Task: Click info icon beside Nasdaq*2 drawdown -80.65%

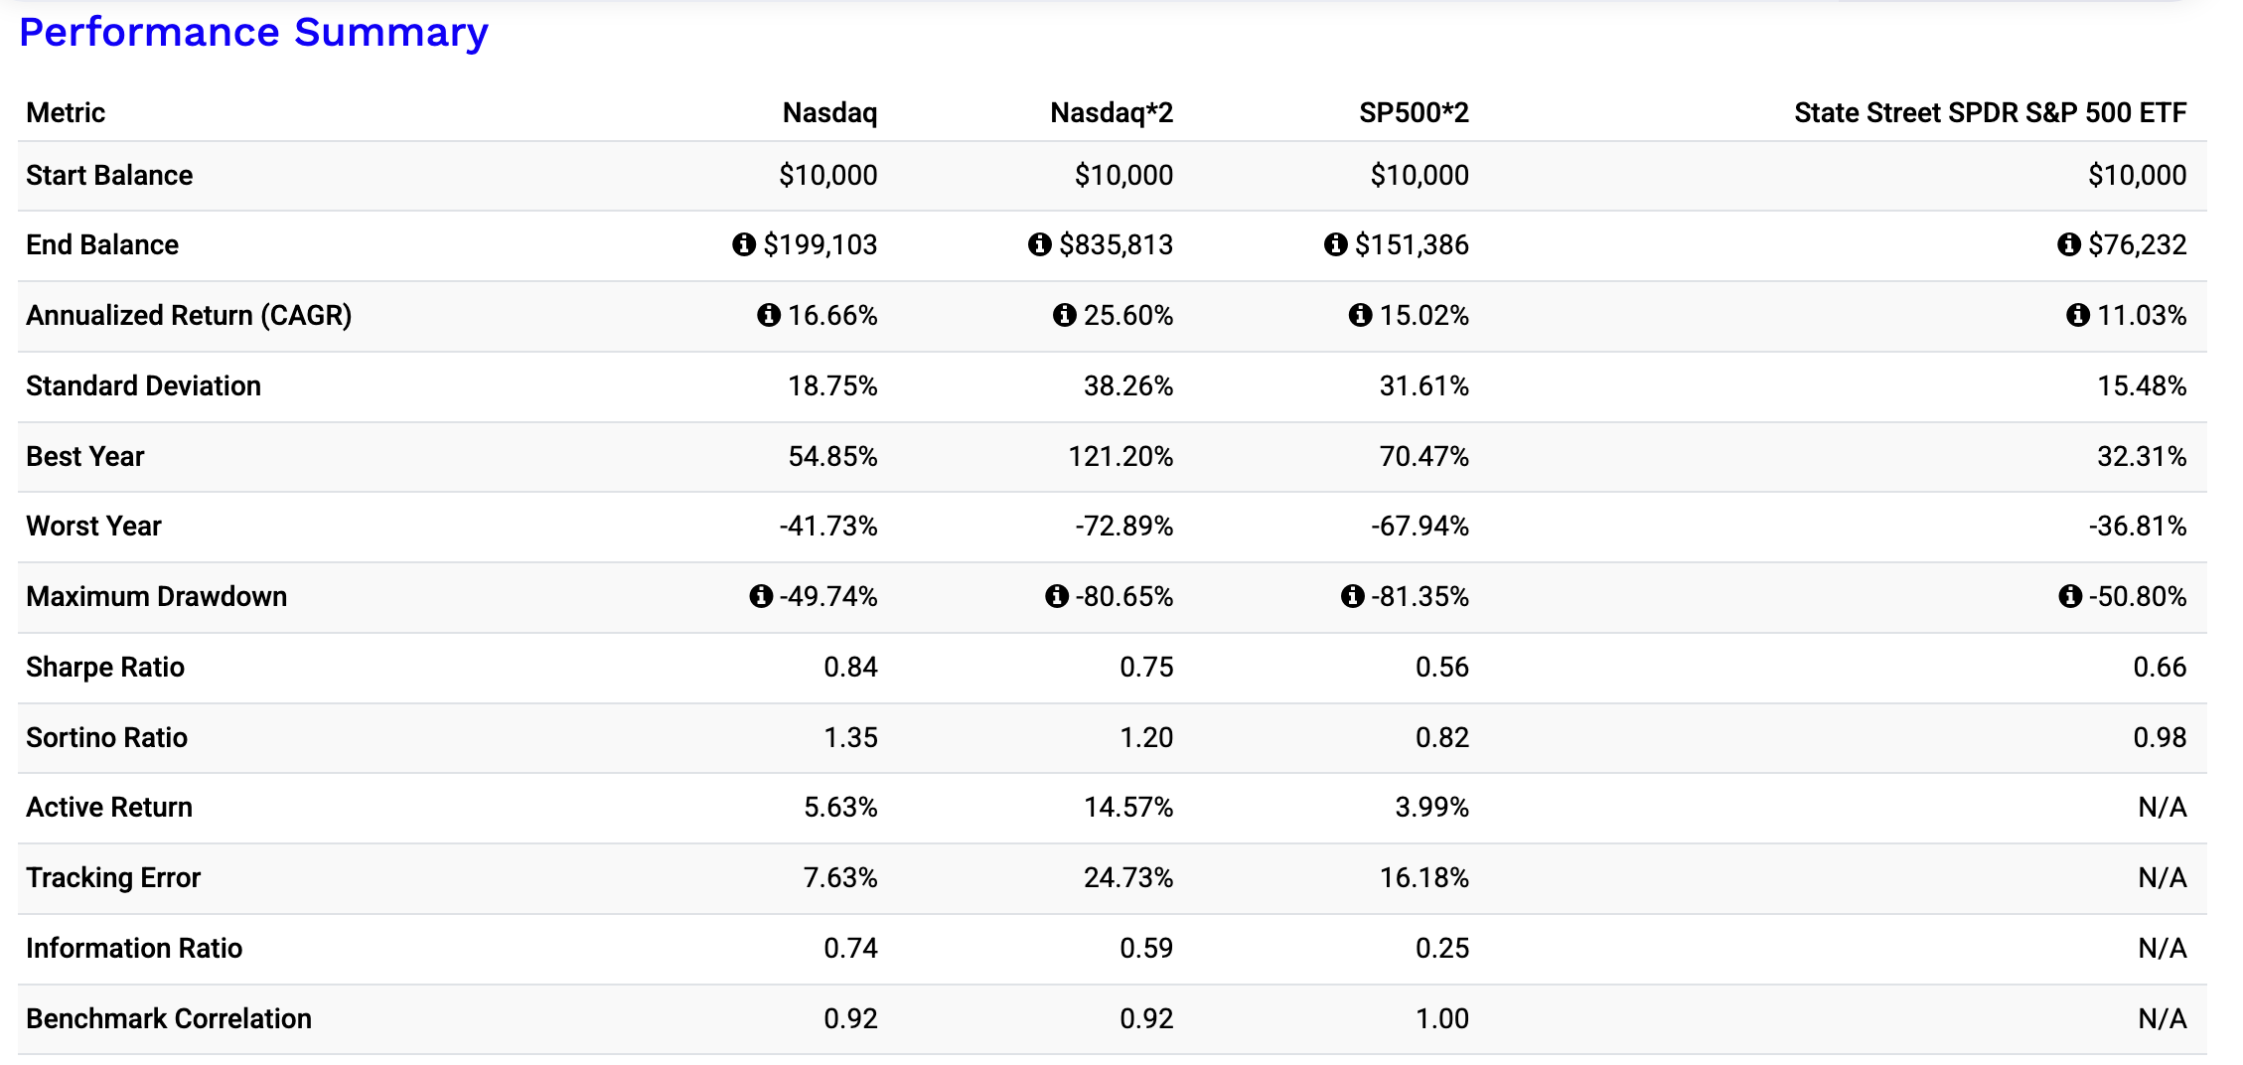Action: [x=1057, y=596]
